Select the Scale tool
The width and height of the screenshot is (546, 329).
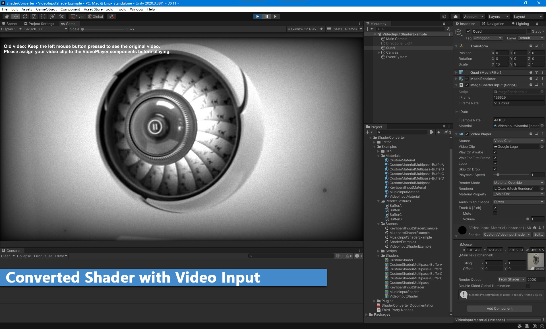(34, 16)
